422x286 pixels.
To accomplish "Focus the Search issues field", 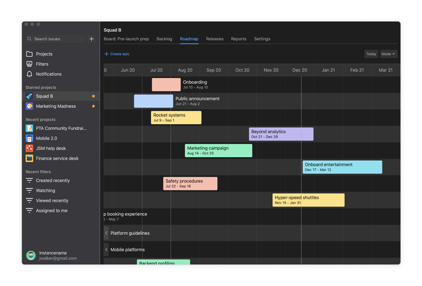I will pyautogui.click(x=56, y=39).
